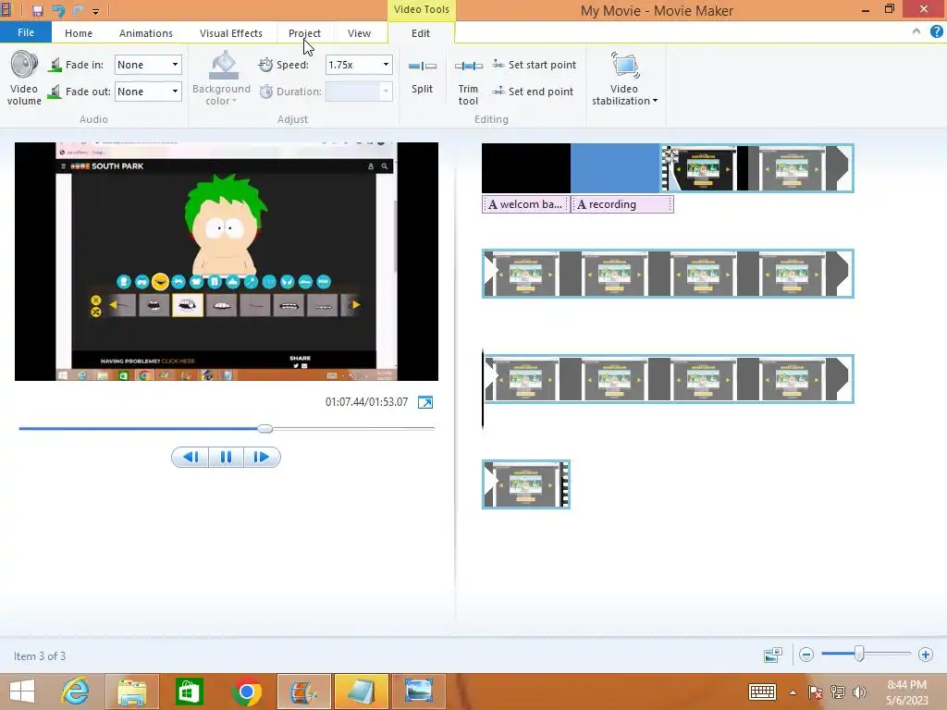The width and height of the screenshot is (947, 710).
Task: Click the Speed stopwatch icon
Action: point(265,65)
